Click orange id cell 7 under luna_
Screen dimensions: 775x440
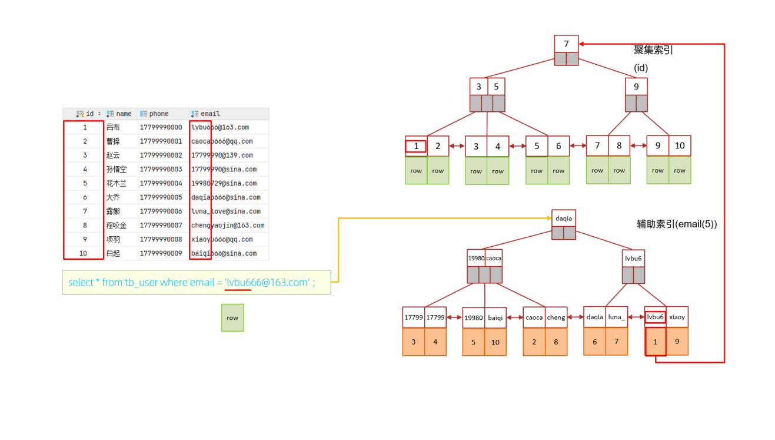(617, 342)
